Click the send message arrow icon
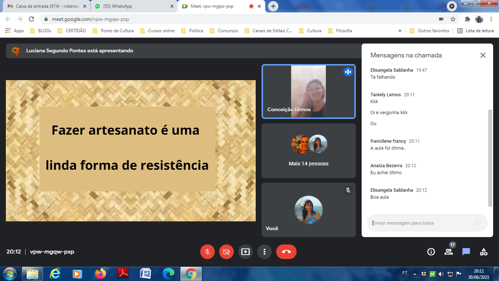This screenshot has width=499, height=281. pos(478,223)
